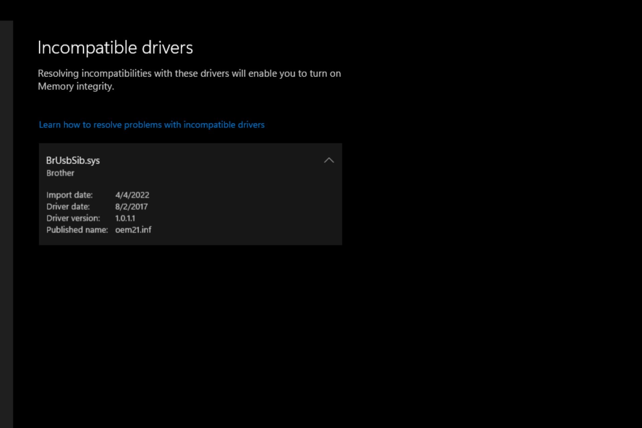Click the published name oem21.inf
642x428 pixels.
(133, 230)
